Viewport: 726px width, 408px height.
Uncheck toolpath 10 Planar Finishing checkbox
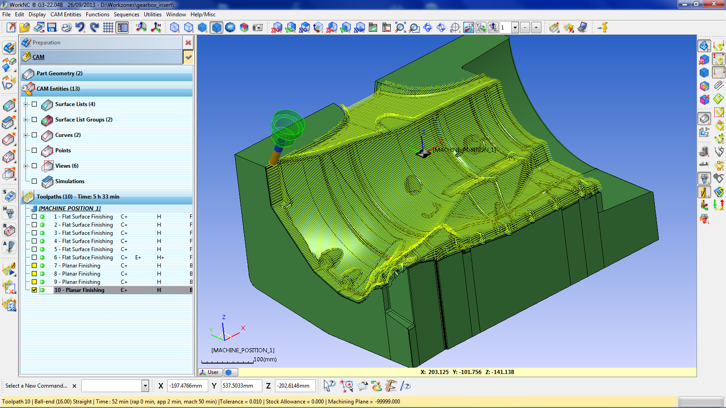click(x=34, y=290)
